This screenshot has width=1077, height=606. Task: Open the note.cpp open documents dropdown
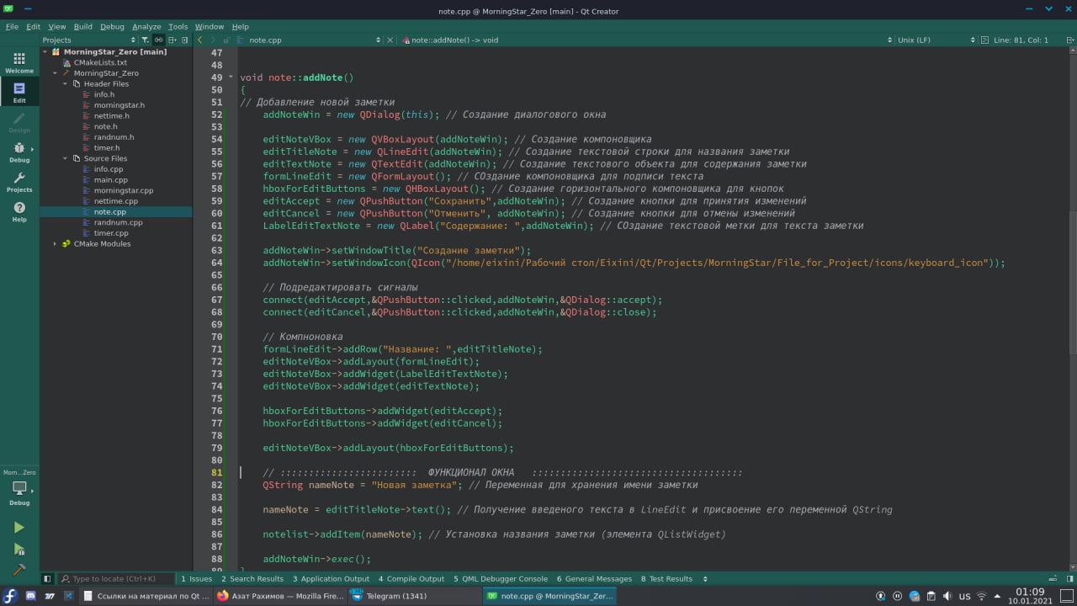tap(308, 40)
